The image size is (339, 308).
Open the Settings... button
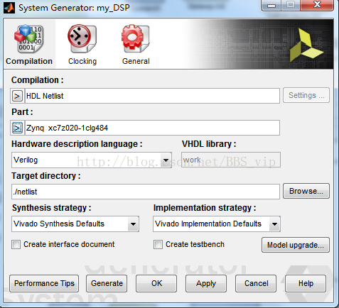click(x=306, y=95)
